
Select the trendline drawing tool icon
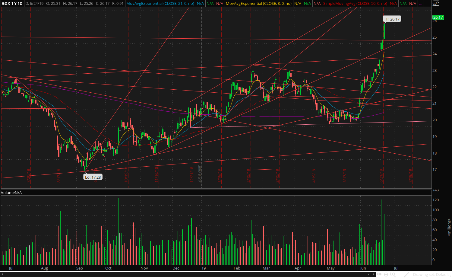point(406,274)
